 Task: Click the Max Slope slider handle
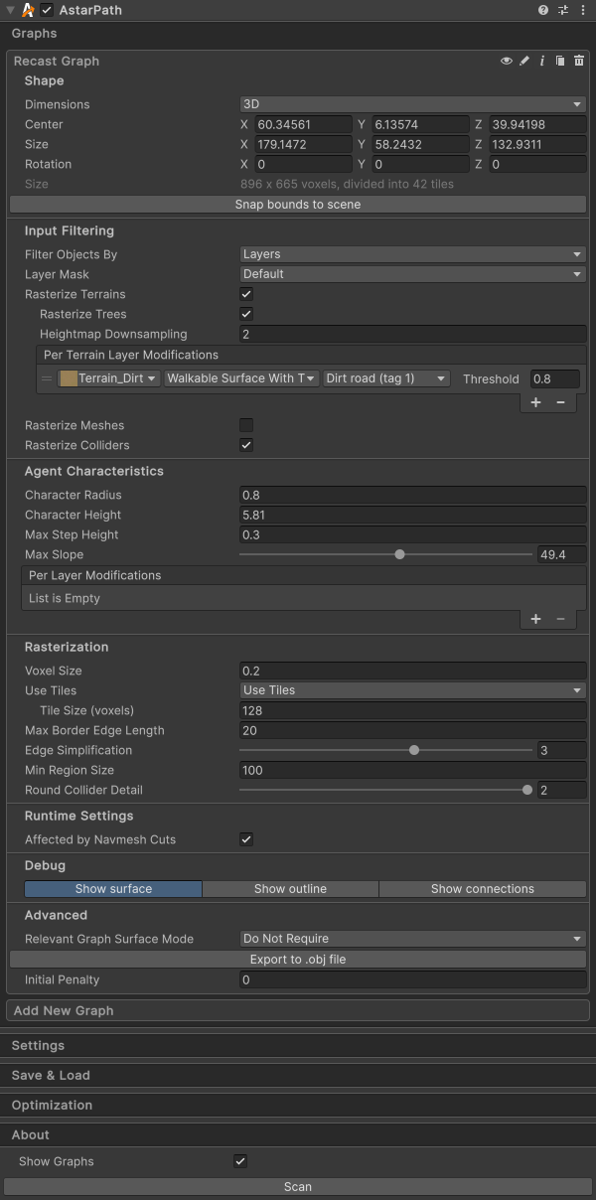(x=399, y=554)
